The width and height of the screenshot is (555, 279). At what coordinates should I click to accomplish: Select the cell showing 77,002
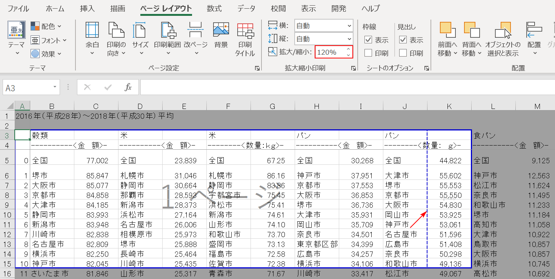coord(96,160)
